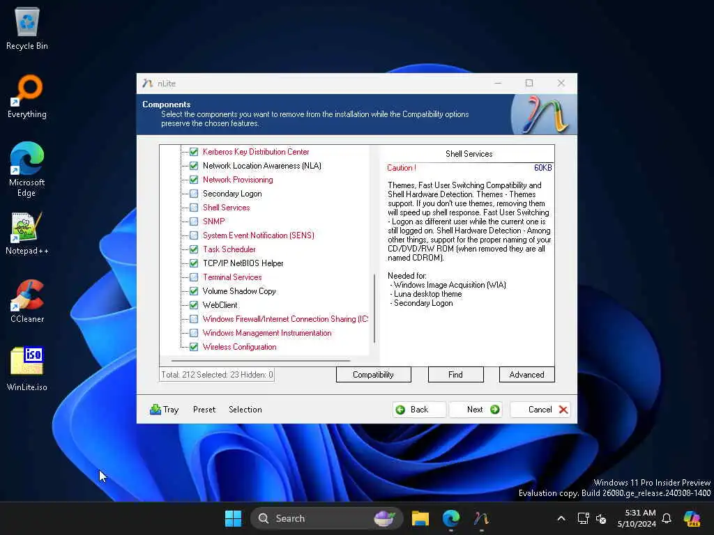This screenshot has width=714, height=535.
Task: Go Back to the previous step
Action: 419,410
